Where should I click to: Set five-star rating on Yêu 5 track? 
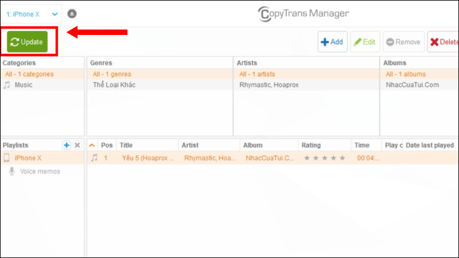coord(342,158)
